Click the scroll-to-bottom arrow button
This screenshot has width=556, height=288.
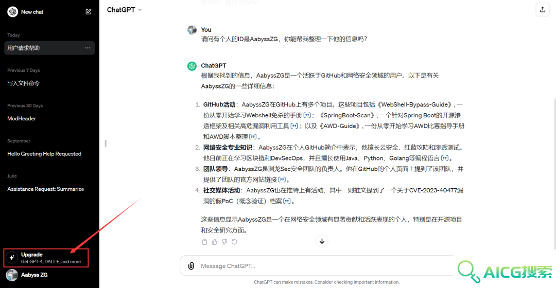(322, 241)
